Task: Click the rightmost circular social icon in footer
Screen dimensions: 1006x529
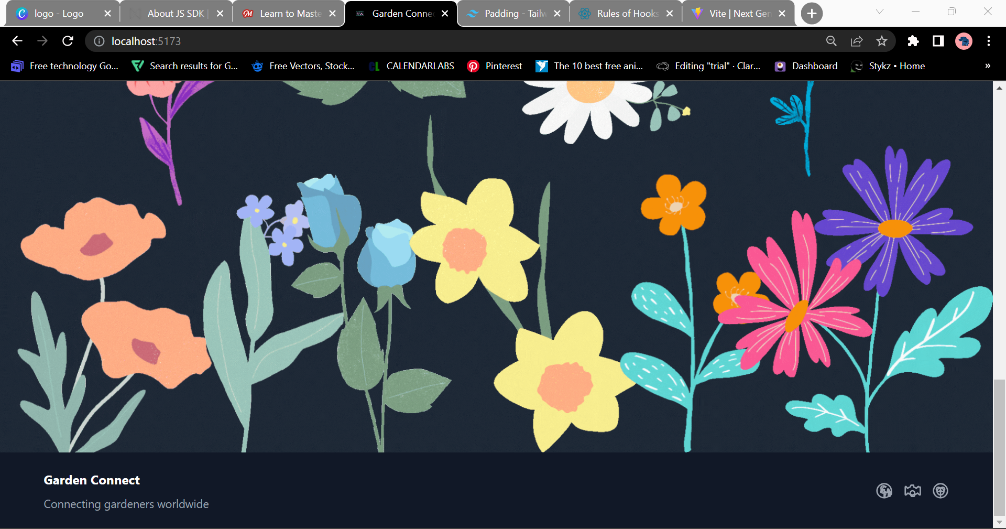Action: (941, 491)
